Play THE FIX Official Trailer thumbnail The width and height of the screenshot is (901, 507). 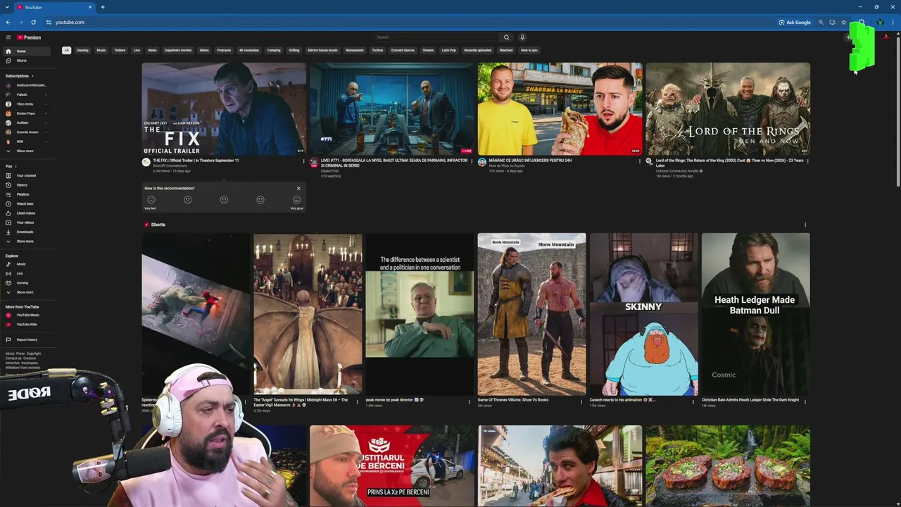tap(224, 109)
